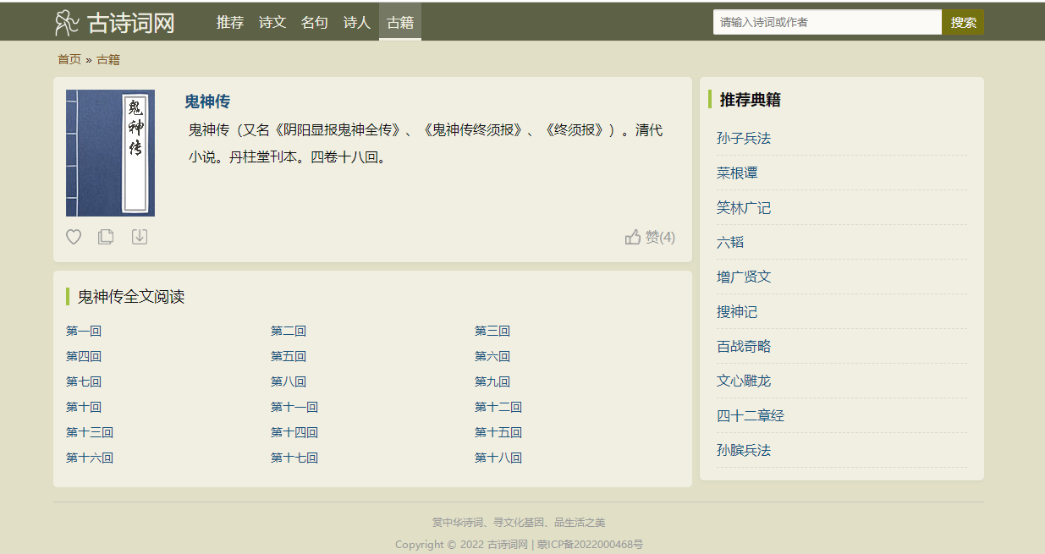Click the 古诗词网 site title text
This screenshot has height=554, width=1045.
click(131, 23)
